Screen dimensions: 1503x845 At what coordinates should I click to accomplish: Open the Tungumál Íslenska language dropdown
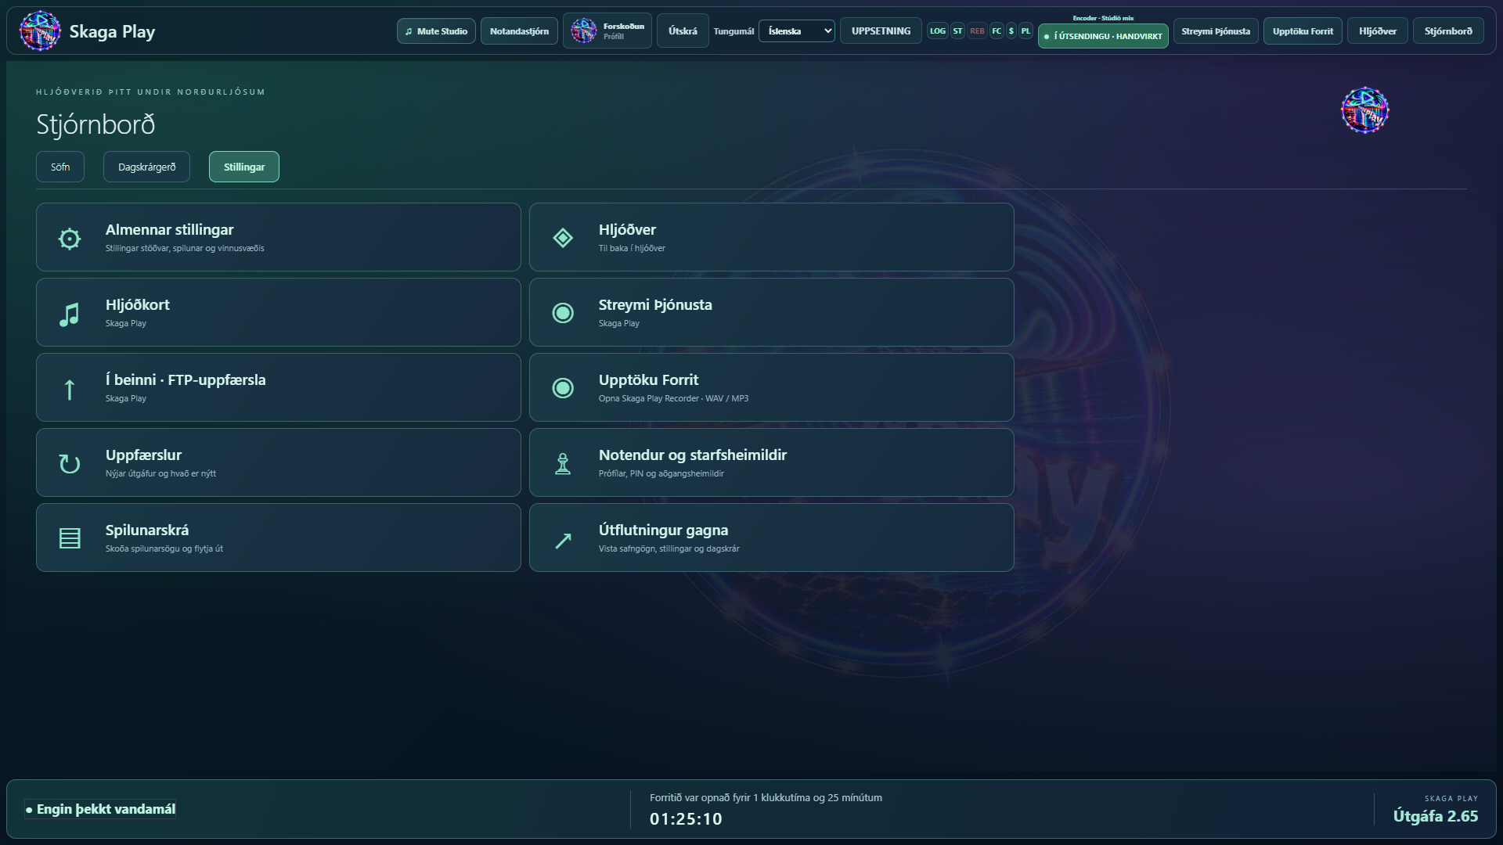pos(796,31)
